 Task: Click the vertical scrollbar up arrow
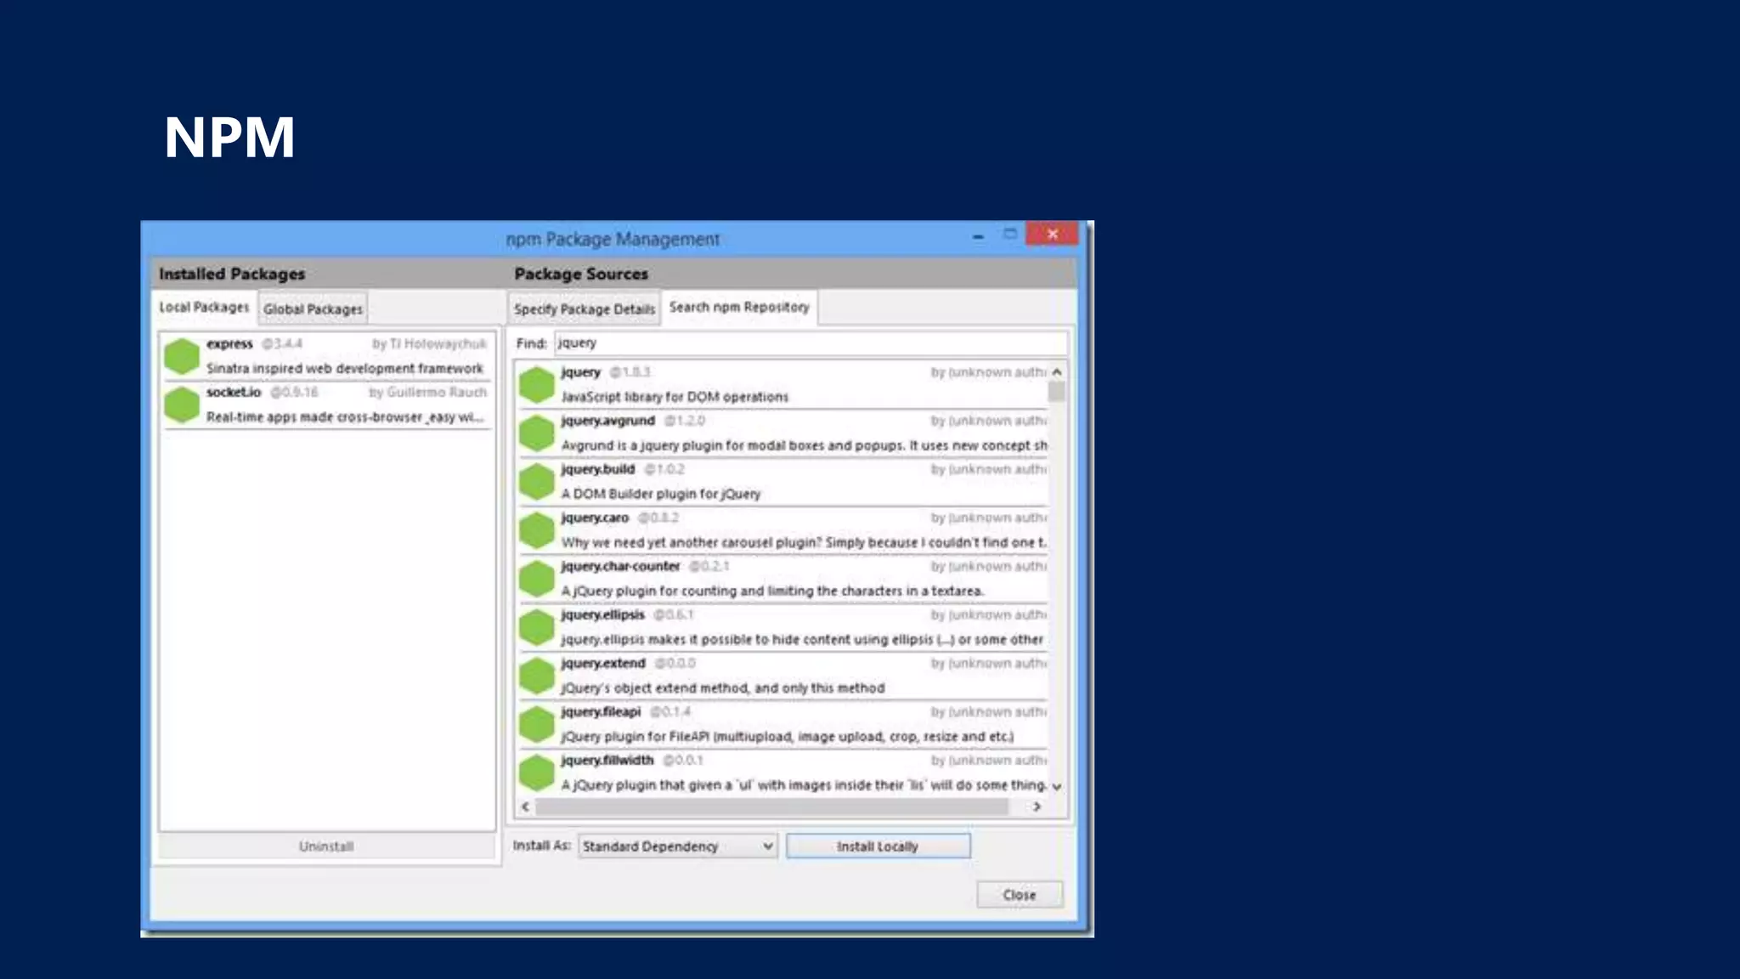(x=1057, y=372)
